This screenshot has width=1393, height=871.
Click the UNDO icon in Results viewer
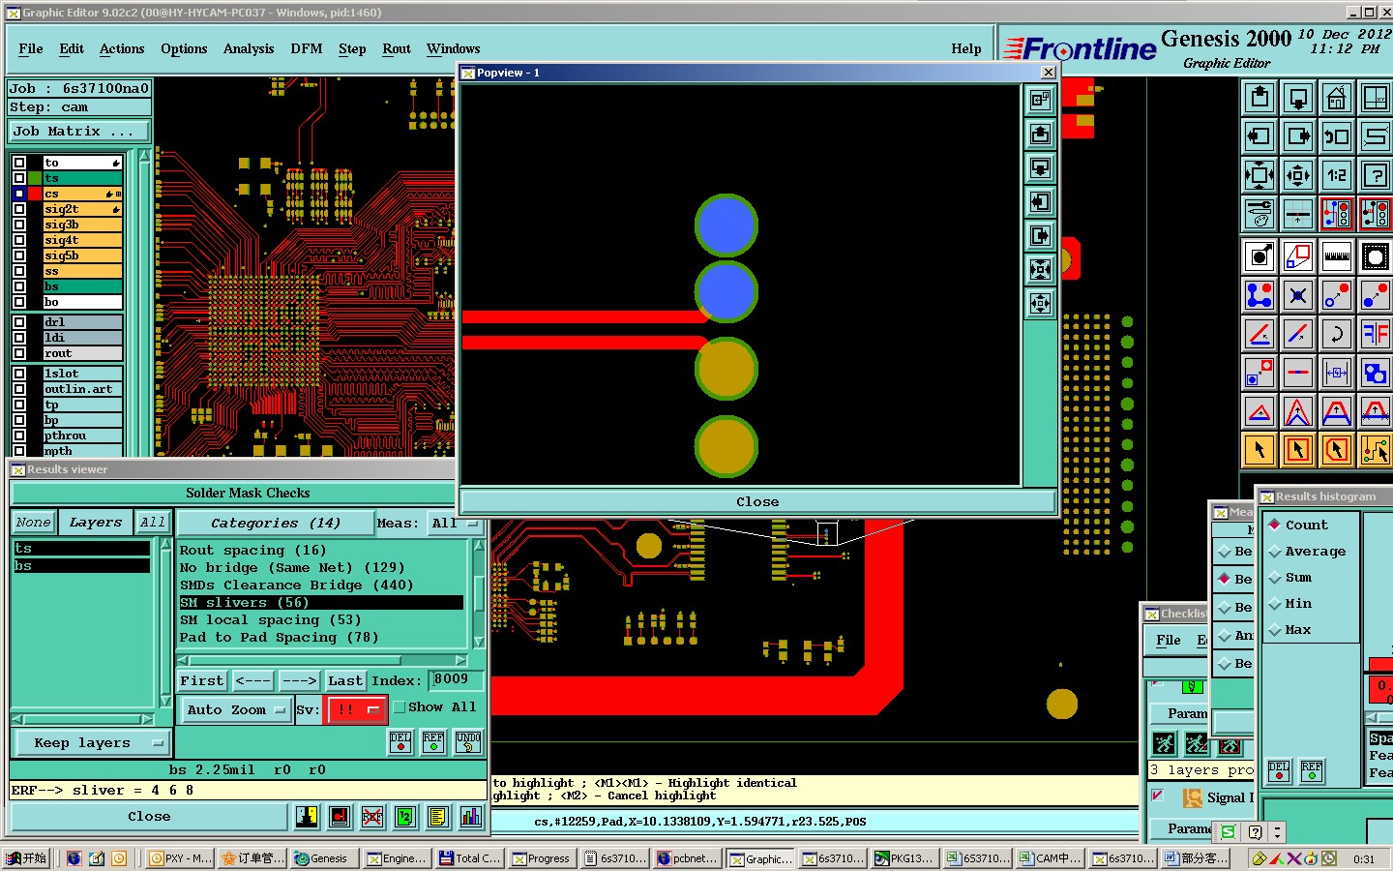coord(468,742)
